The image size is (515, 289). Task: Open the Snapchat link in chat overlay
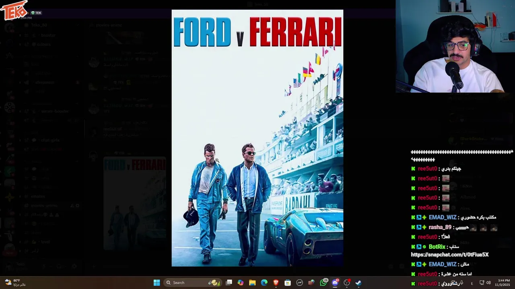click(x=450, y=254)
